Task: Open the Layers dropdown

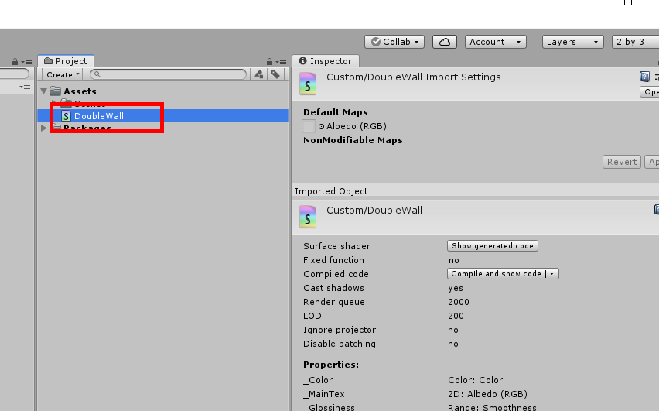Action: click(x=573, y=42)
